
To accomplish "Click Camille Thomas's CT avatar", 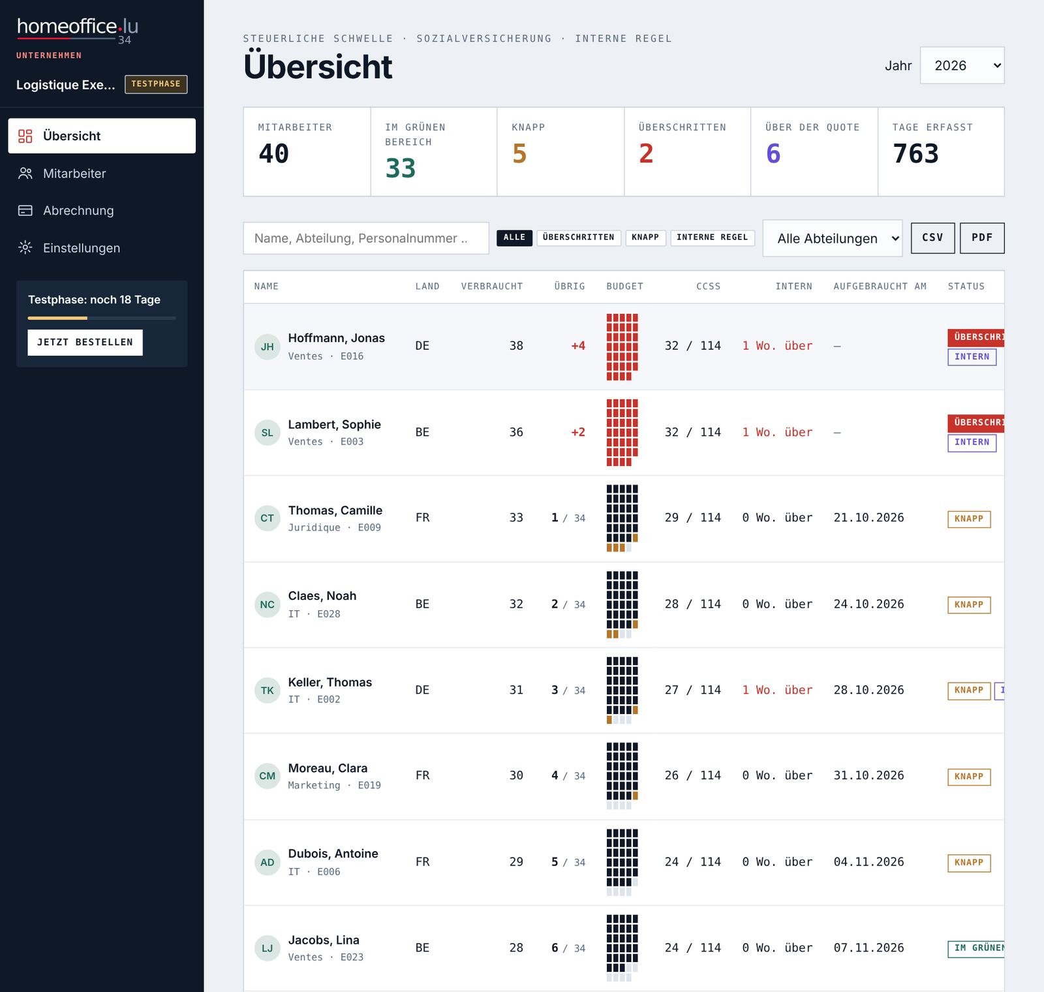I will pyautogui.click(x=268, y=518).
